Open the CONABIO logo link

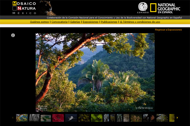point(143,8)
